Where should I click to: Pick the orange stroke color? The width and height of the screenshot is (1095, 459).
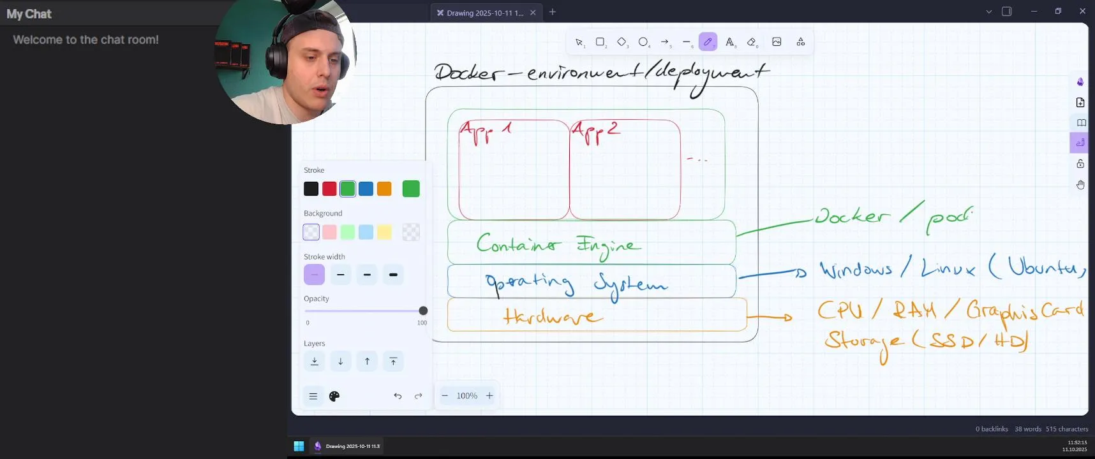384,189
